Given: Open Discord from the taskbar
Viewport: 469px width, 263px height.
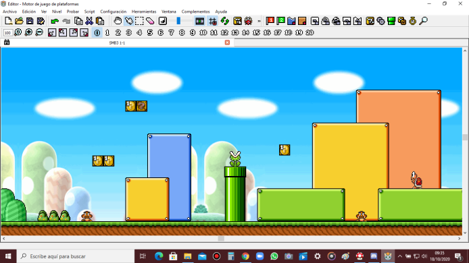Looking at the screenshot, I should click(x=374, y=256).
